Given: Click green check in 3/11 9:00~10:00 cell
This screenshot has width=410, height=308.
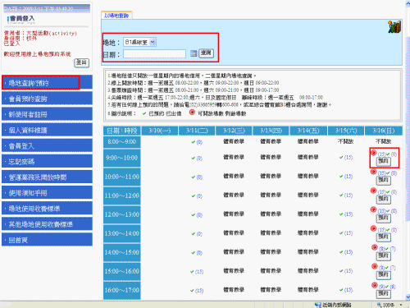Looking at the screenshot, I should pos(194,159).
